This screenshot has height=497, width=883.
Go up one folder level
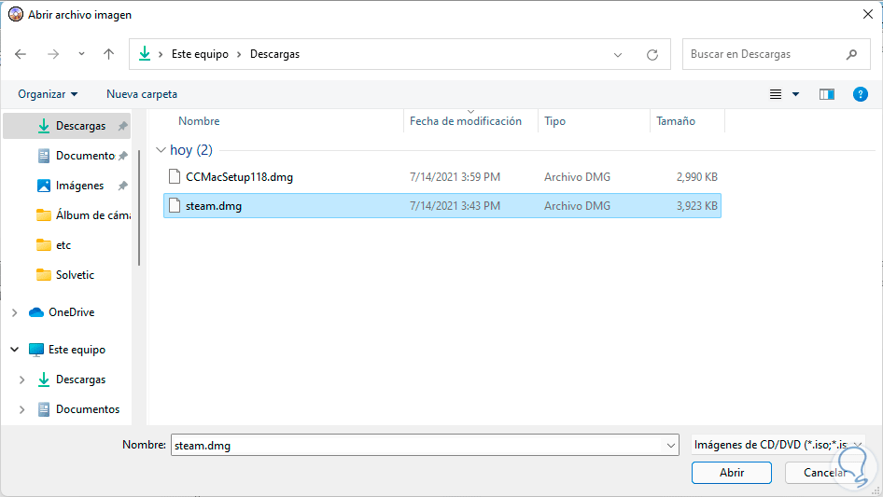108,54
